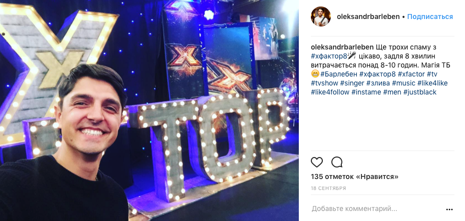The width and height of the screenshot is (465, 221).
Task: Open the #tvshow hashtag
Action: [x=324, y=83]
